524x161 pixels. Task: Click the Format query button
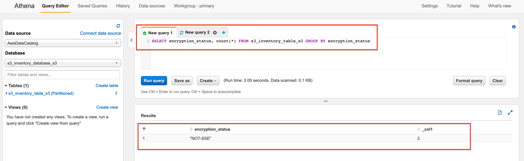coord(469,81)
